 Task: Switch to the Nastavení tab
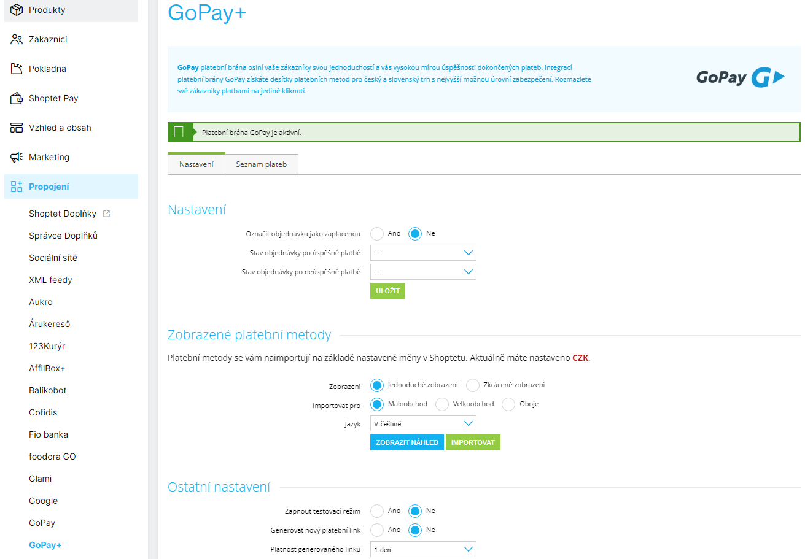pos(196,164)
